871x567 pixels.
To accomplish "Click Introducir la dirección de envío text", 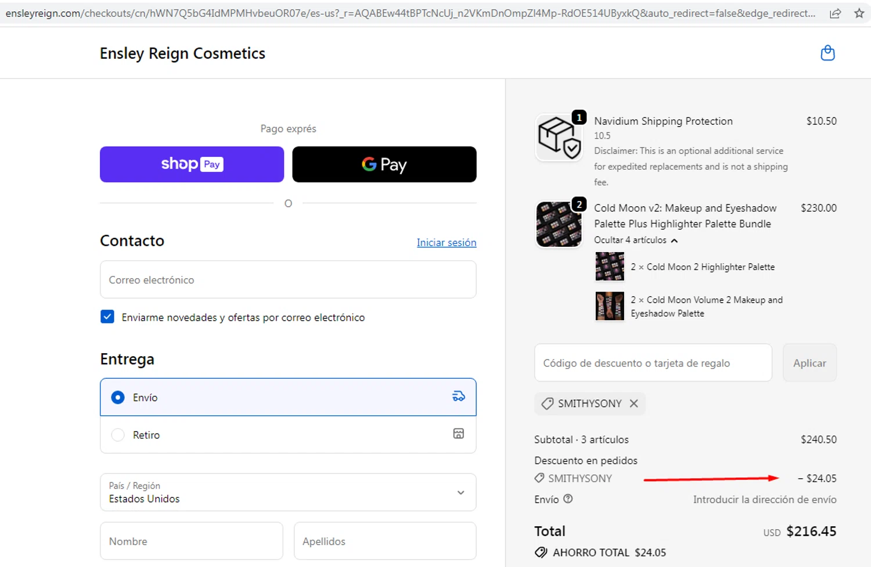I will click(765, 499).
